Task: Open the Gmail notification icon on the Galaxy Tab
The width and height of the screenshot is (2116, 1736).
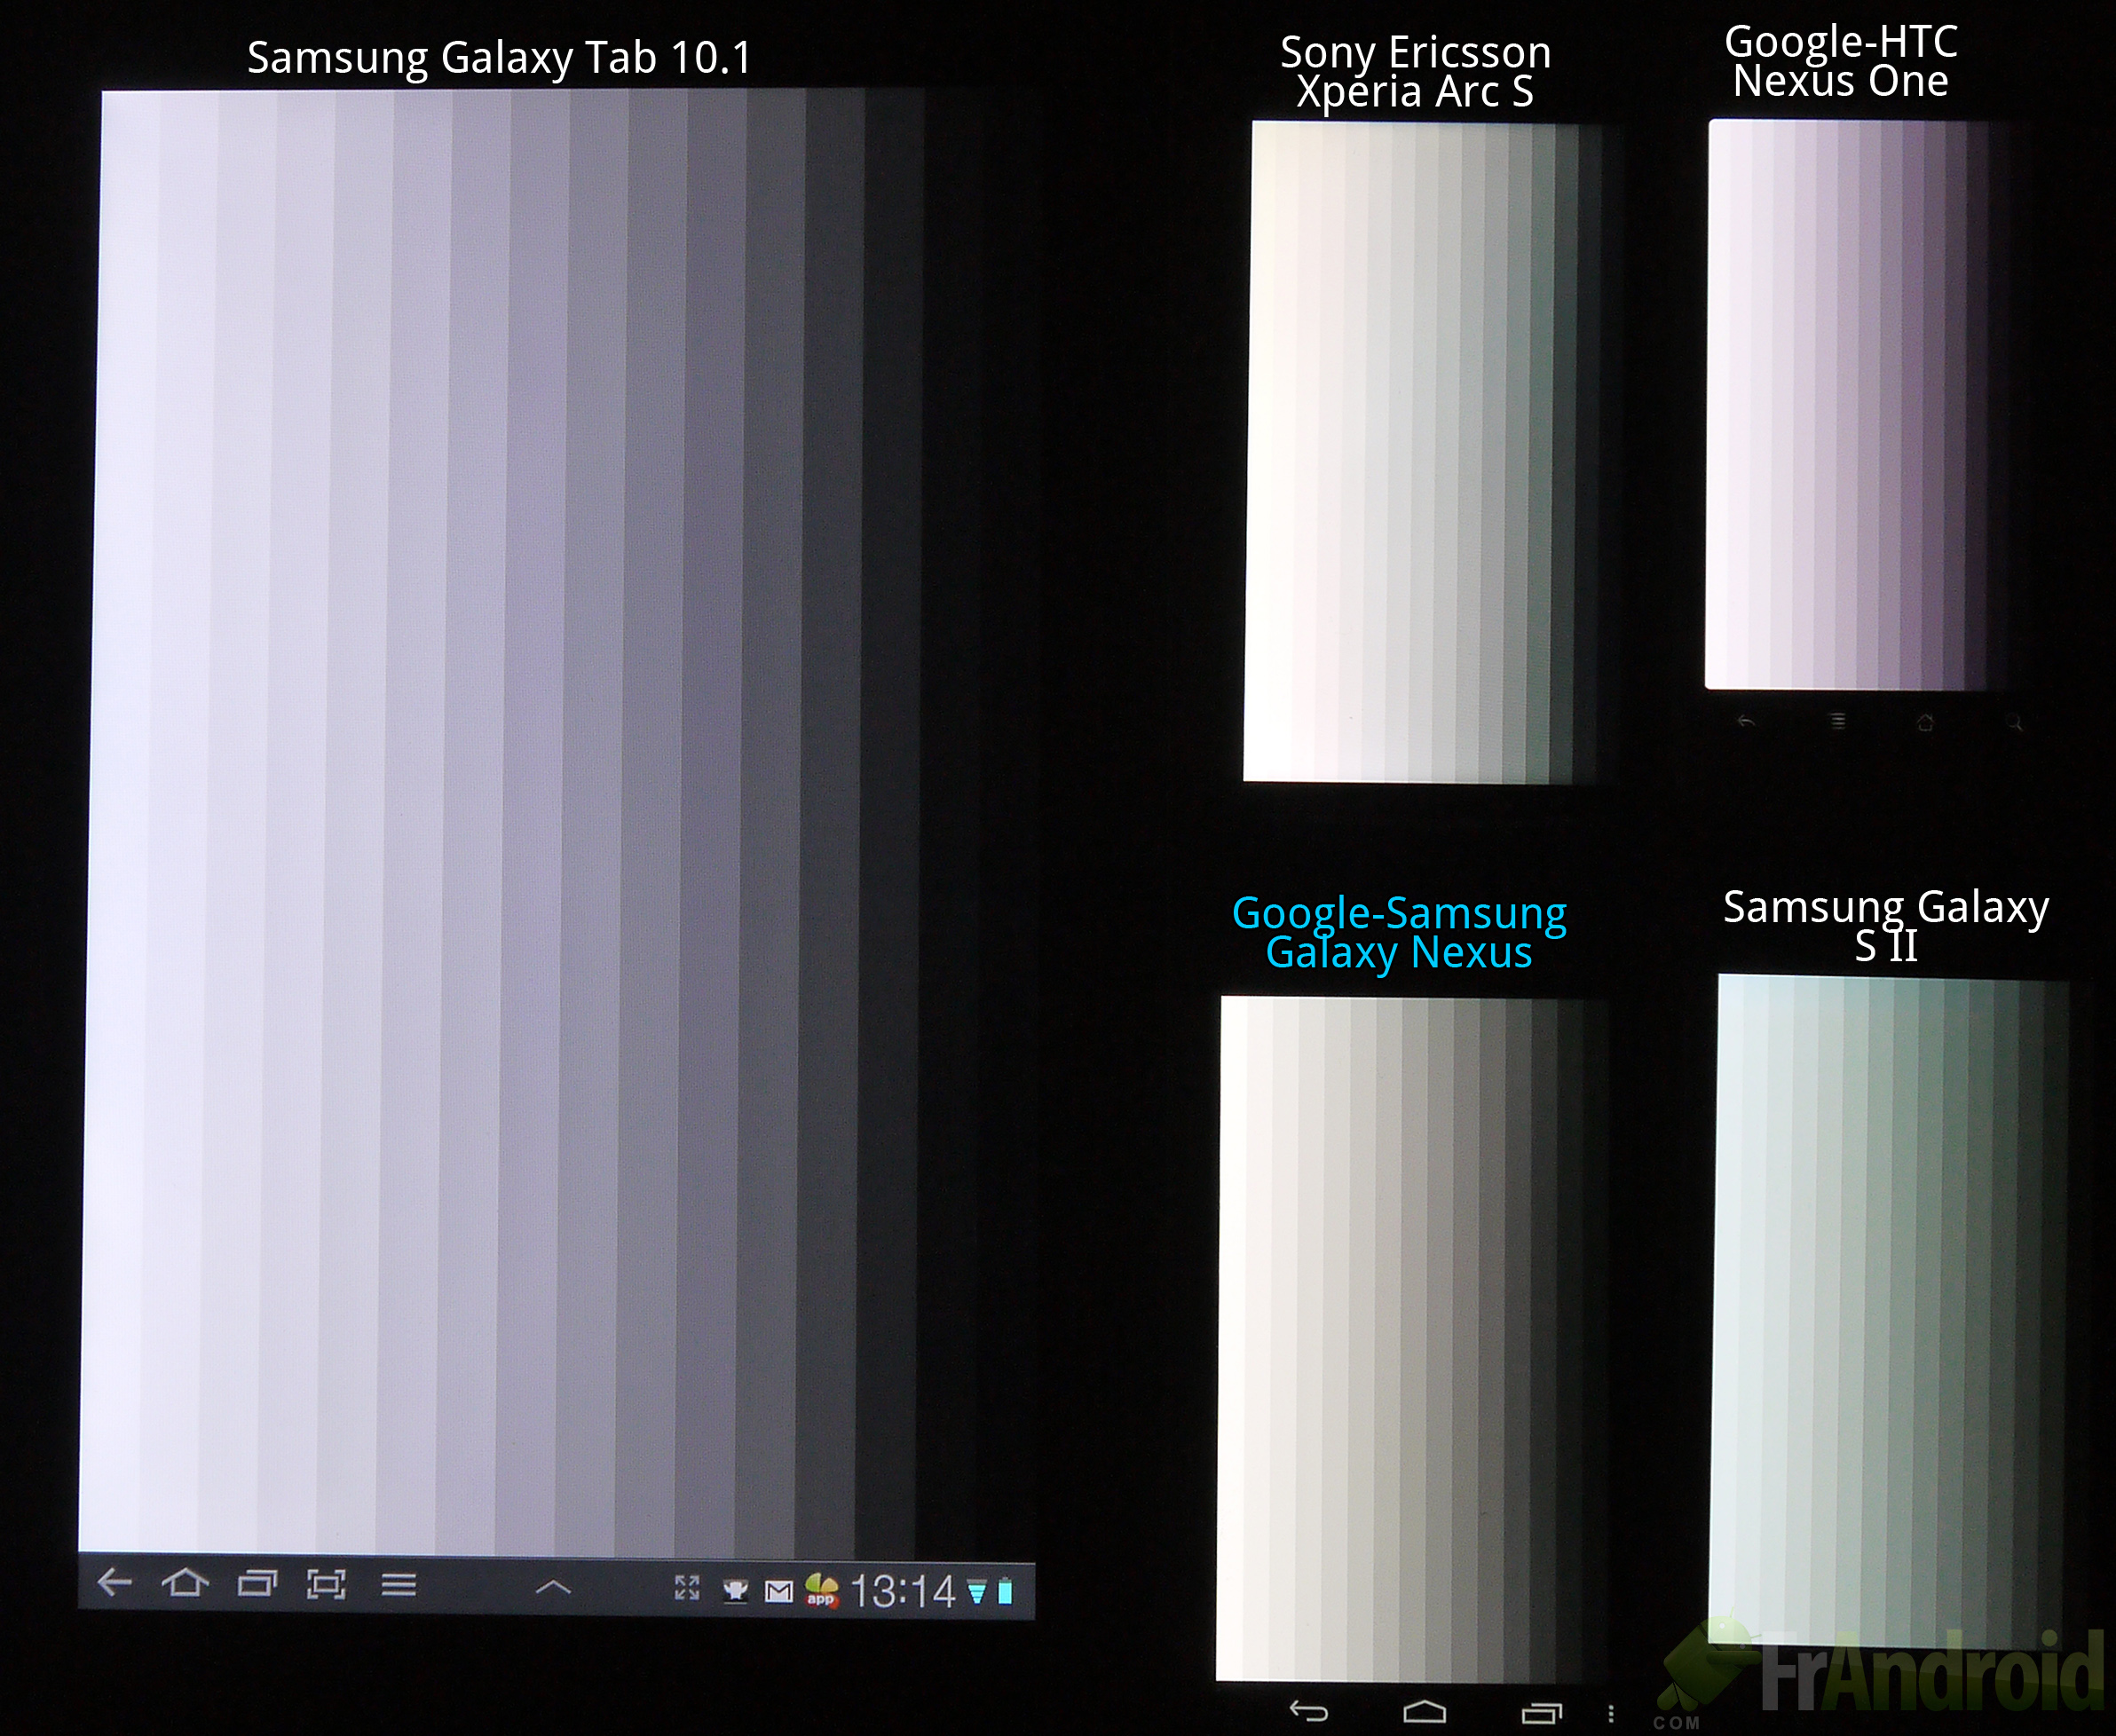Action: [779, 1591]
